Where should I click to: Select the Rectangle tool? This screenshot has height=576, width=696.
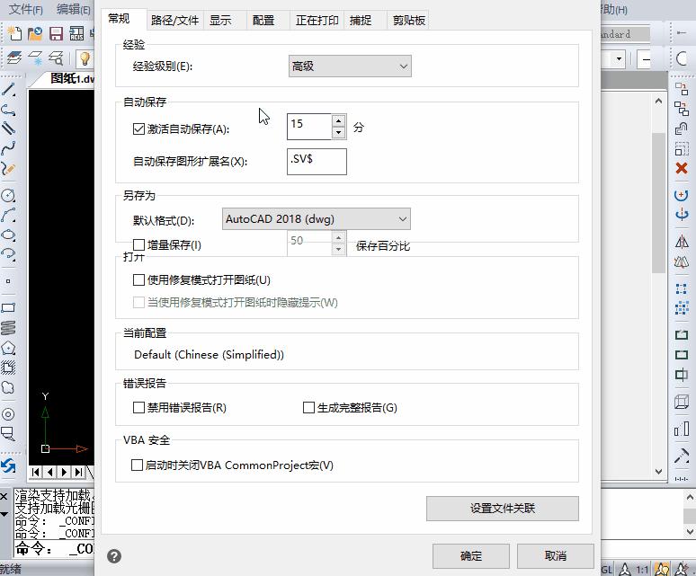[8, 307]
